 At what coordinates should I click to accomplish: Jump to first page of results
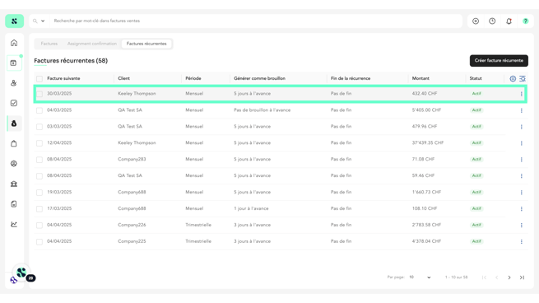click(484, 277)
